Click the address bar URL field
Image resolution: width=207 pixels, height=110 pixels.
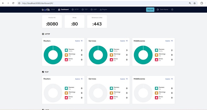point(103,3)
